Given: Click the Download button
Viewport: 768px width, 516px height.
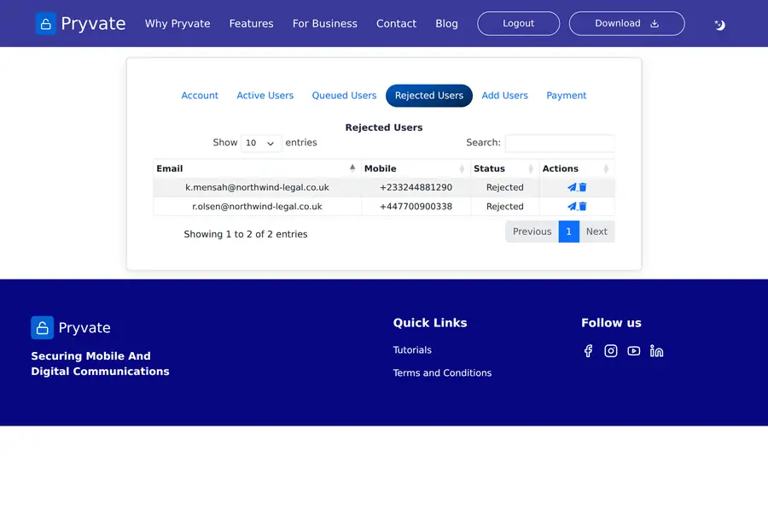Looking at the screenshot, I should click(x=626, y=24).
